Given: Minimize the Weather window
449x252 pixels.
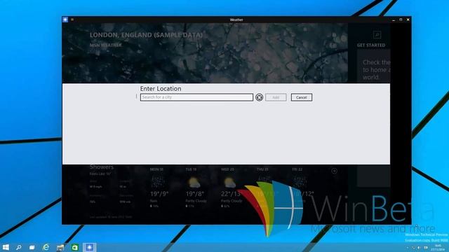Looking at the screenshot, I should click(x=394, y=20).
